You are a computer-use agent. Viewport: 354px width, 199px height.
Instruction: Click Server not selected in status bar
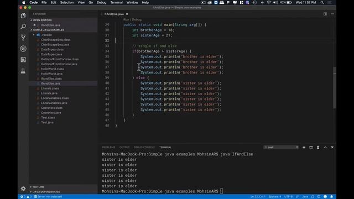point(48,197)
